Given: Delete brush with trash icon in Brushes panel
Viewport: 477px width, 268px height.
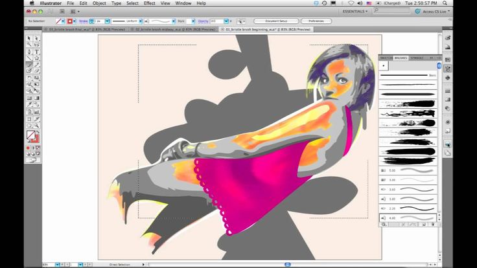Looking at the screenshot, I should [432, 224].
